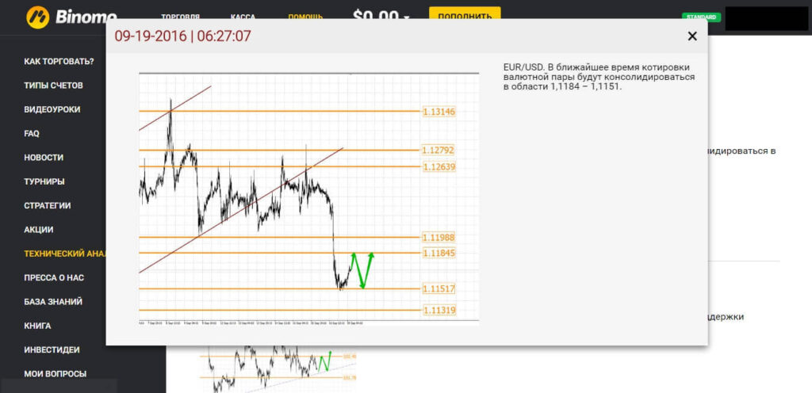This screenshot has width=812, height=393.
Task: Open Типы счетов sidebar section
Action: [x=53, y=86]
